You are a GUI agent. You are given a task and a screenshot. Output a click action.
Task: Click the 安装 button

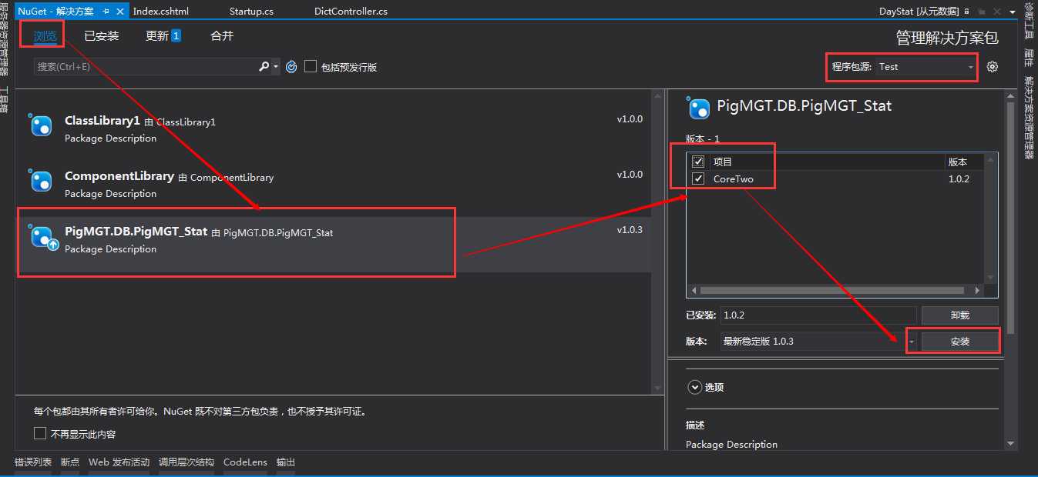[x=959, y=341]
